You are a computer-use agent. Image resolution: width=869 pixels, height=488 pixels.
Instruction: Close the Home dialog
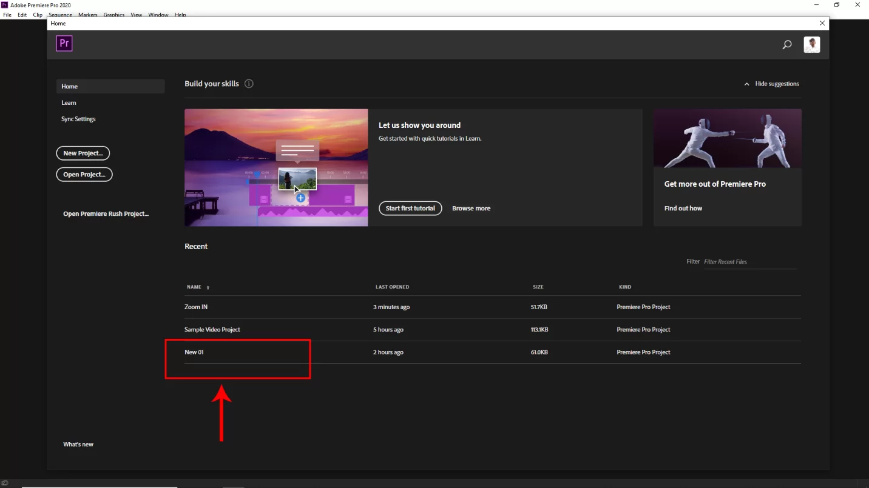822,23
